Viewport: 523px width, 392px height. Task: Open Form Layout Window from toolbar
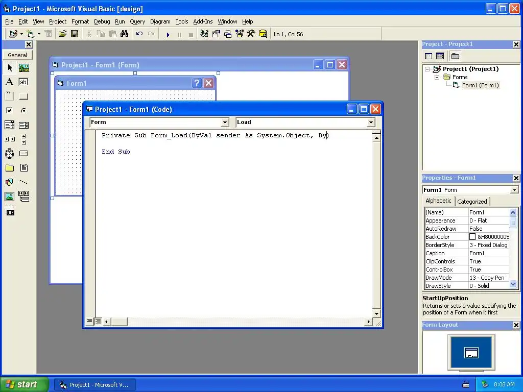point(228,34)
